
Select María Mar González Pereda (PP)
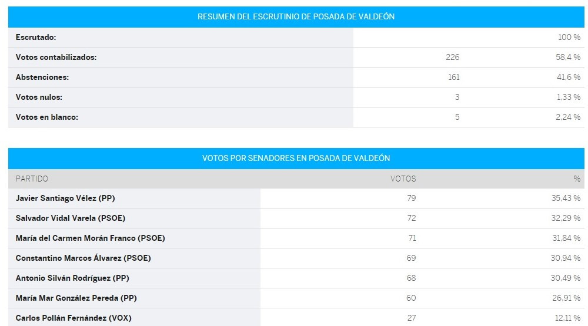click(x=76, y=298)
